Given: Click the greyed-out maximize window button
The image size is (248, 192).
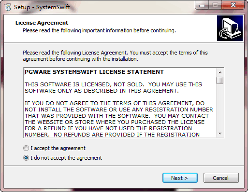Looking at the screenshot, I should pyautogui.click(x=215, y=5).
